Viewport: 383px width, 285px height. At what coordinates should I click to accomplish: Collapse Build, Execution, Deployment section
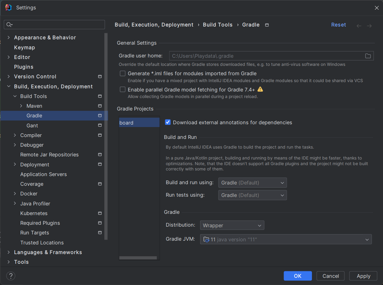pyautogui.click(x=8, y=86)
